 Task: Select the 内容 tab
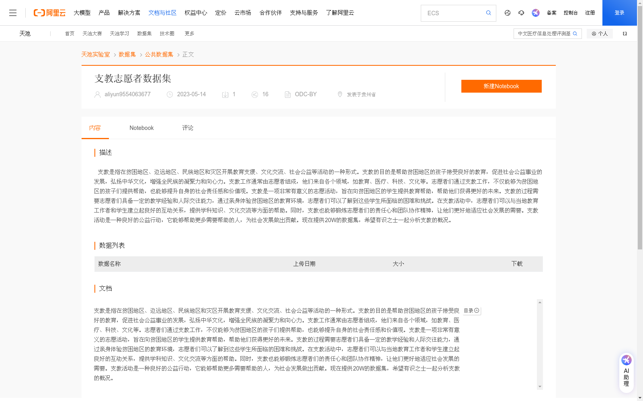(x=95, y=128)
